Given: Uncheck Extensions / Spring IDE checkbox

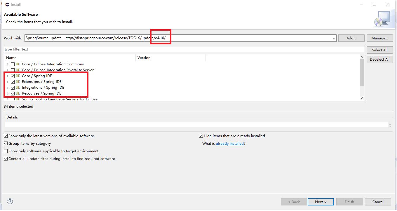Looking at the screenshot, I should (13, 82).
